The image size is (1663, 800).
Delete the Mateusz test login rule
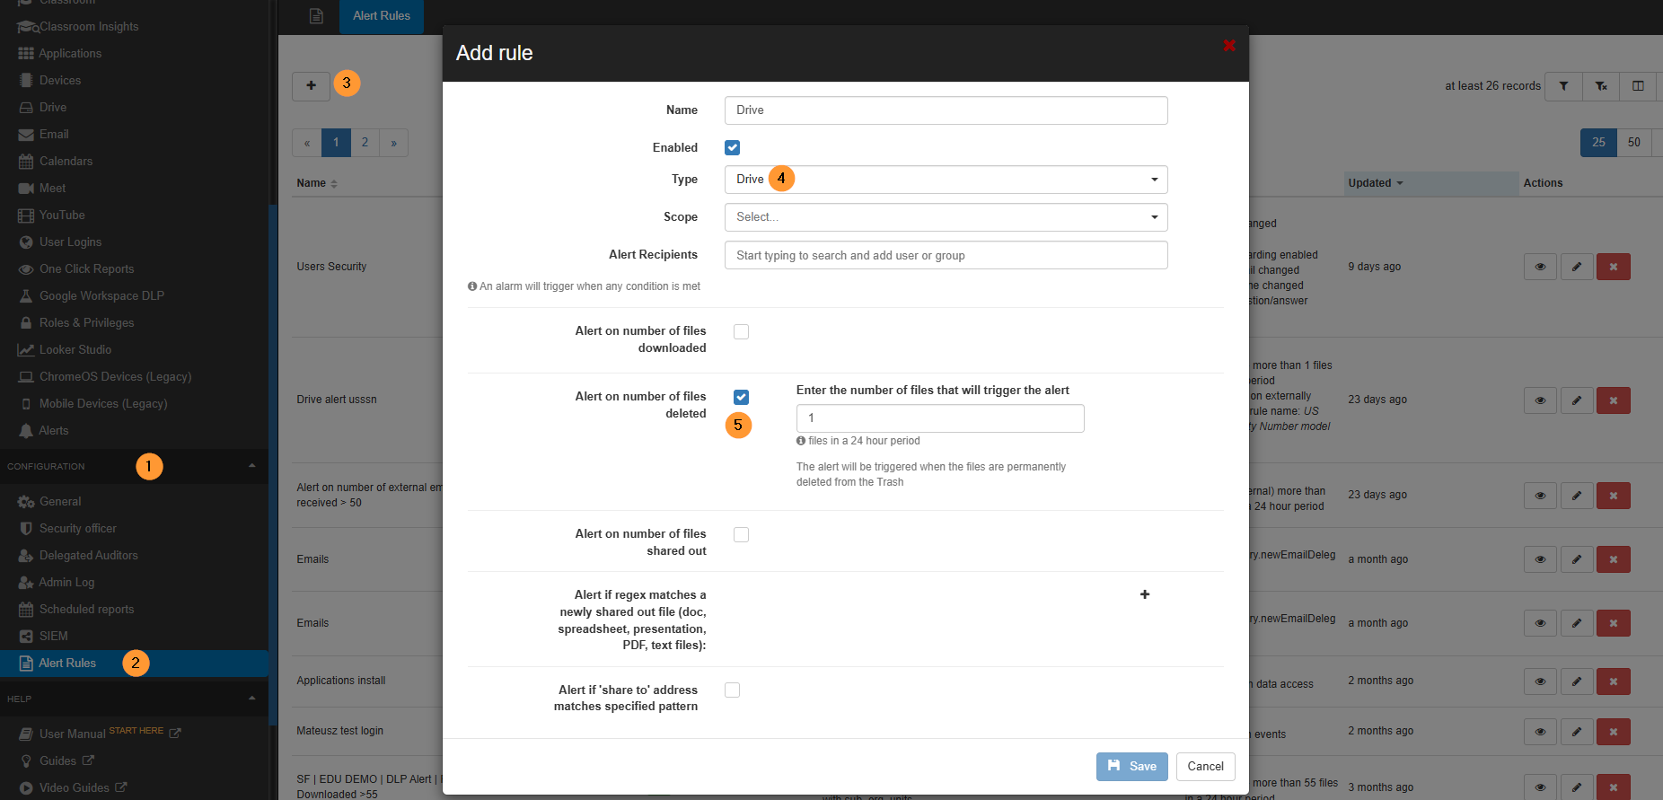1614,732
